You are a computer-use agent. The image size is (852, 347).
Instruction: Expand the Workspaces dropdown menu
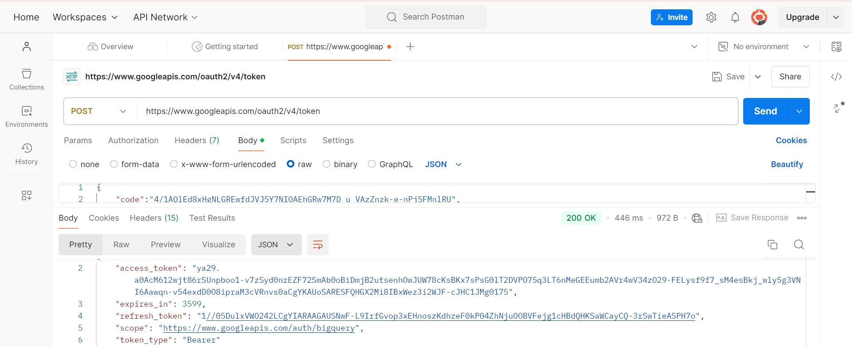pos(85,17)
